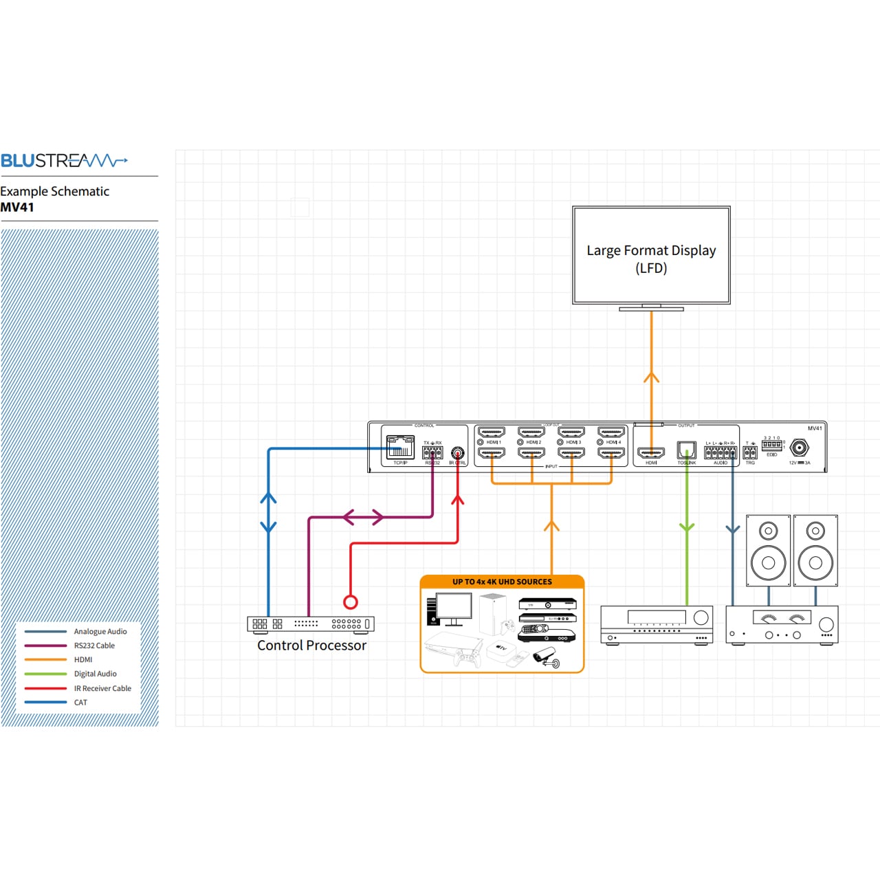Click the stereo amplifier under the speakers

click(x=782, y=624)
